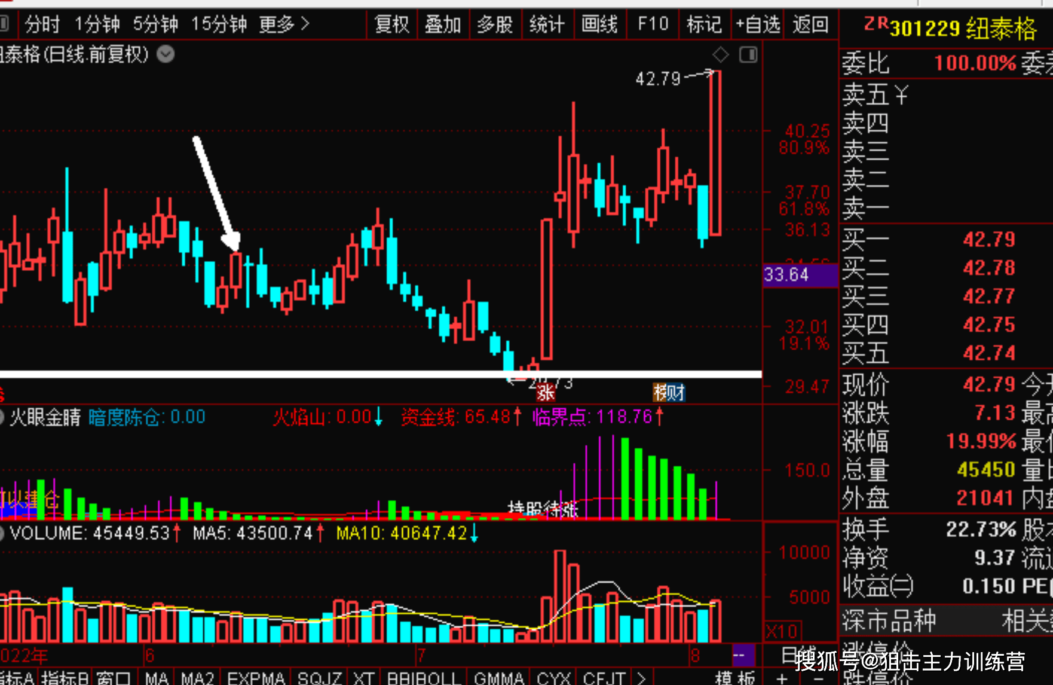Click the 涨 marker on the chart
Screen dimensions: 1053x685
(545, 393)
